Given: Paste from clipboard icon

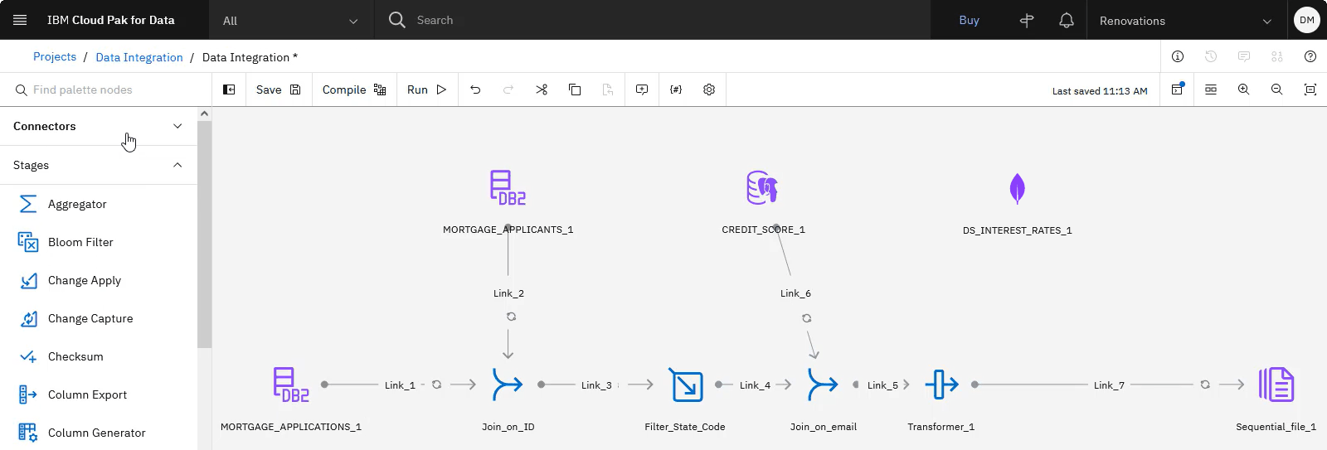Looking at the screenshot, I should coord(608,90).
